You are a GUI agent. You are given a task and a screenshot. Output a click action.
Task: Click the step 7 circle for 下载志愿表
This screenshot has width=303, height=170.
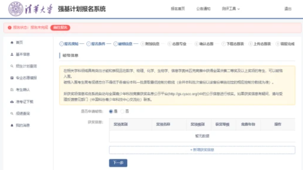224,44
